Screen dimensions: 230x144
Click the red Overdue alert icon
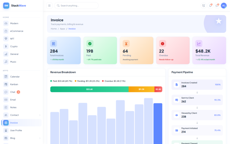(162, 43)
